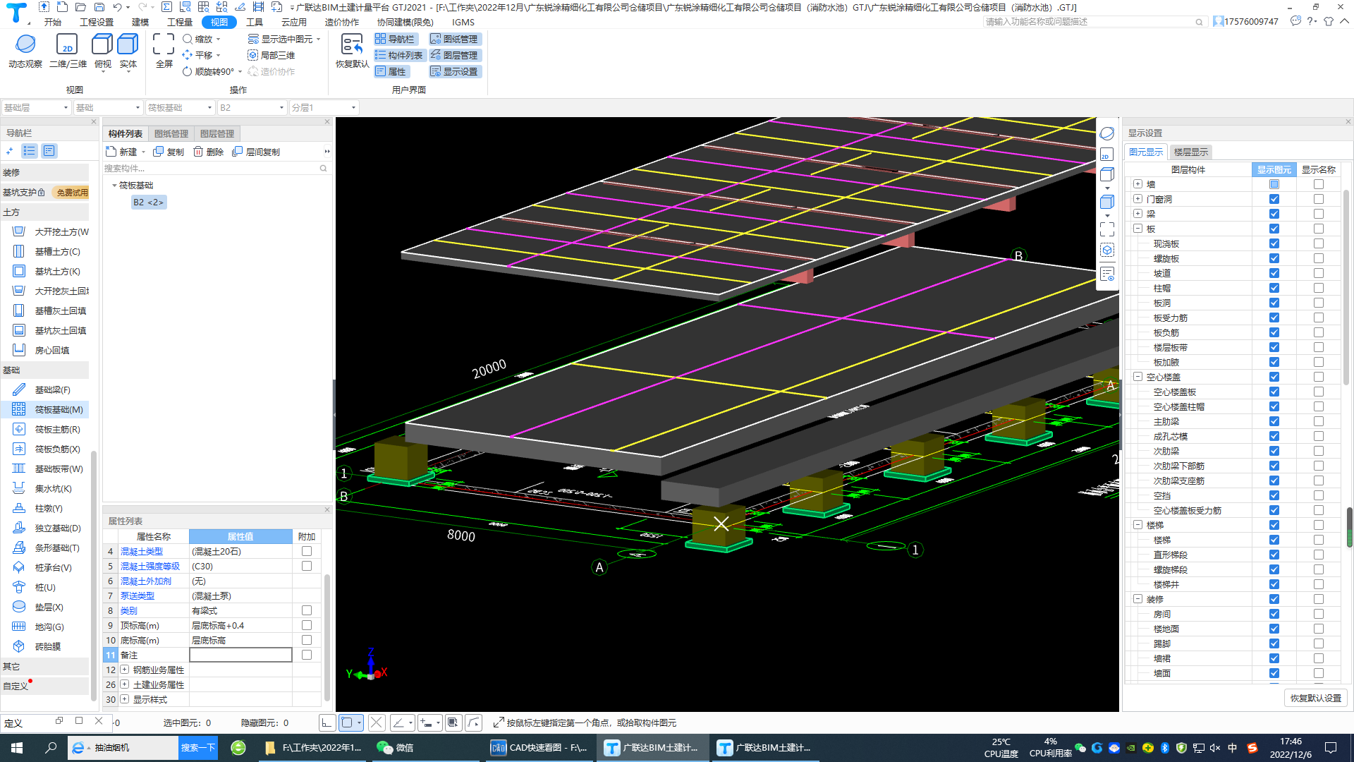This screenshot has width=1354, height=762.
Task: Click 免费试用 badge
Action: [x=72, y=193]
